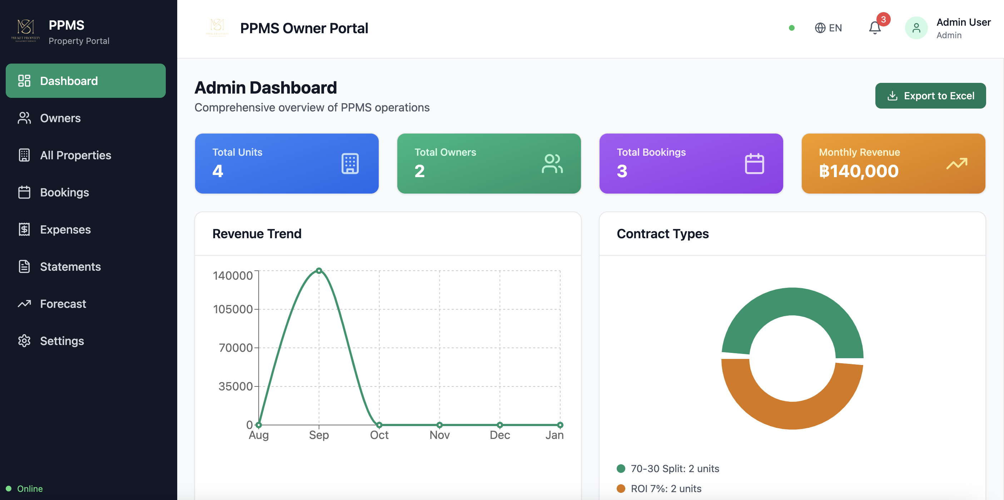
Task: Click the Forecast trend-line icon
Action: pos(24,304)
